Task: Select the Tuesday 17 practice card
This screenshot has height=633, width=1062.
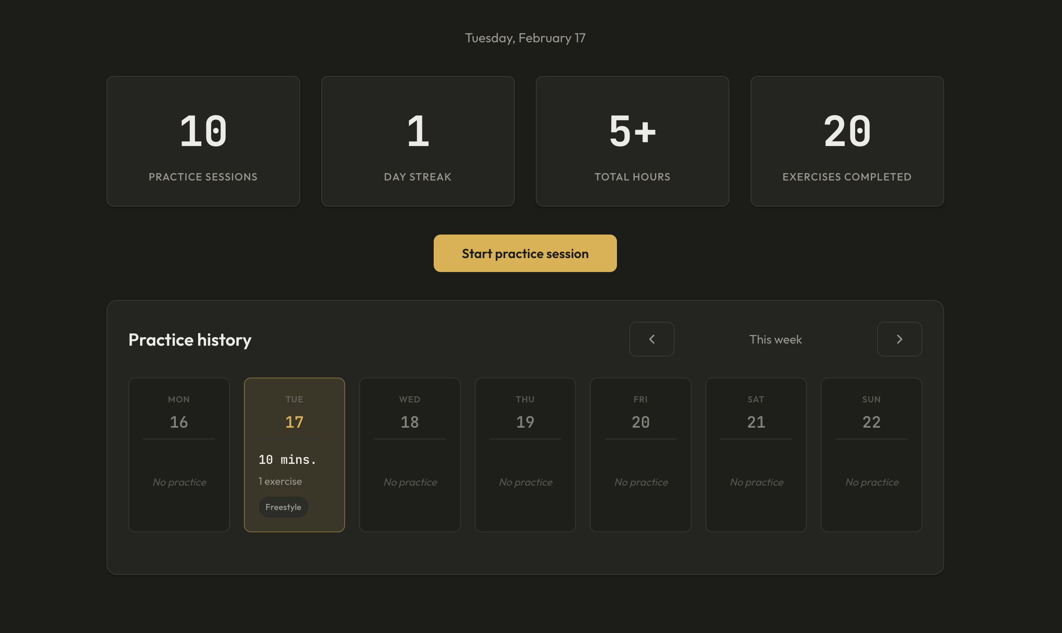Action: 294,455
